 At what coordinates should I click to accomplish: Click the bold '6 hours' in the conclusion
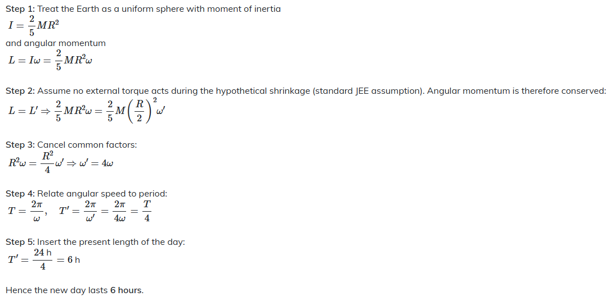coord(127,290)
